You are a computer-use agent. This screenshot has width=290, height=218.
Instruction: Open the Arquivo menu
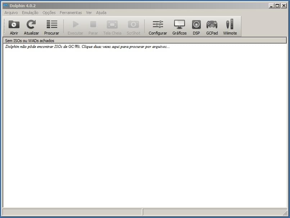pos(11,13)
